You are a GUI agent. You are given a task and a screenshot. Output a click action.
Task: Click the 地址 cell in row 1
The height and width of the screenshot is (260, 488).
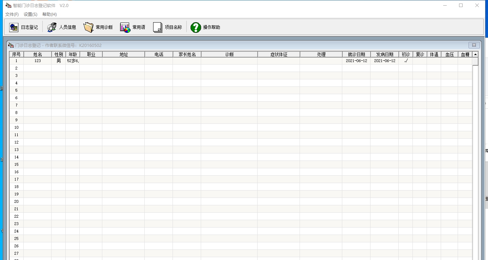123,61
